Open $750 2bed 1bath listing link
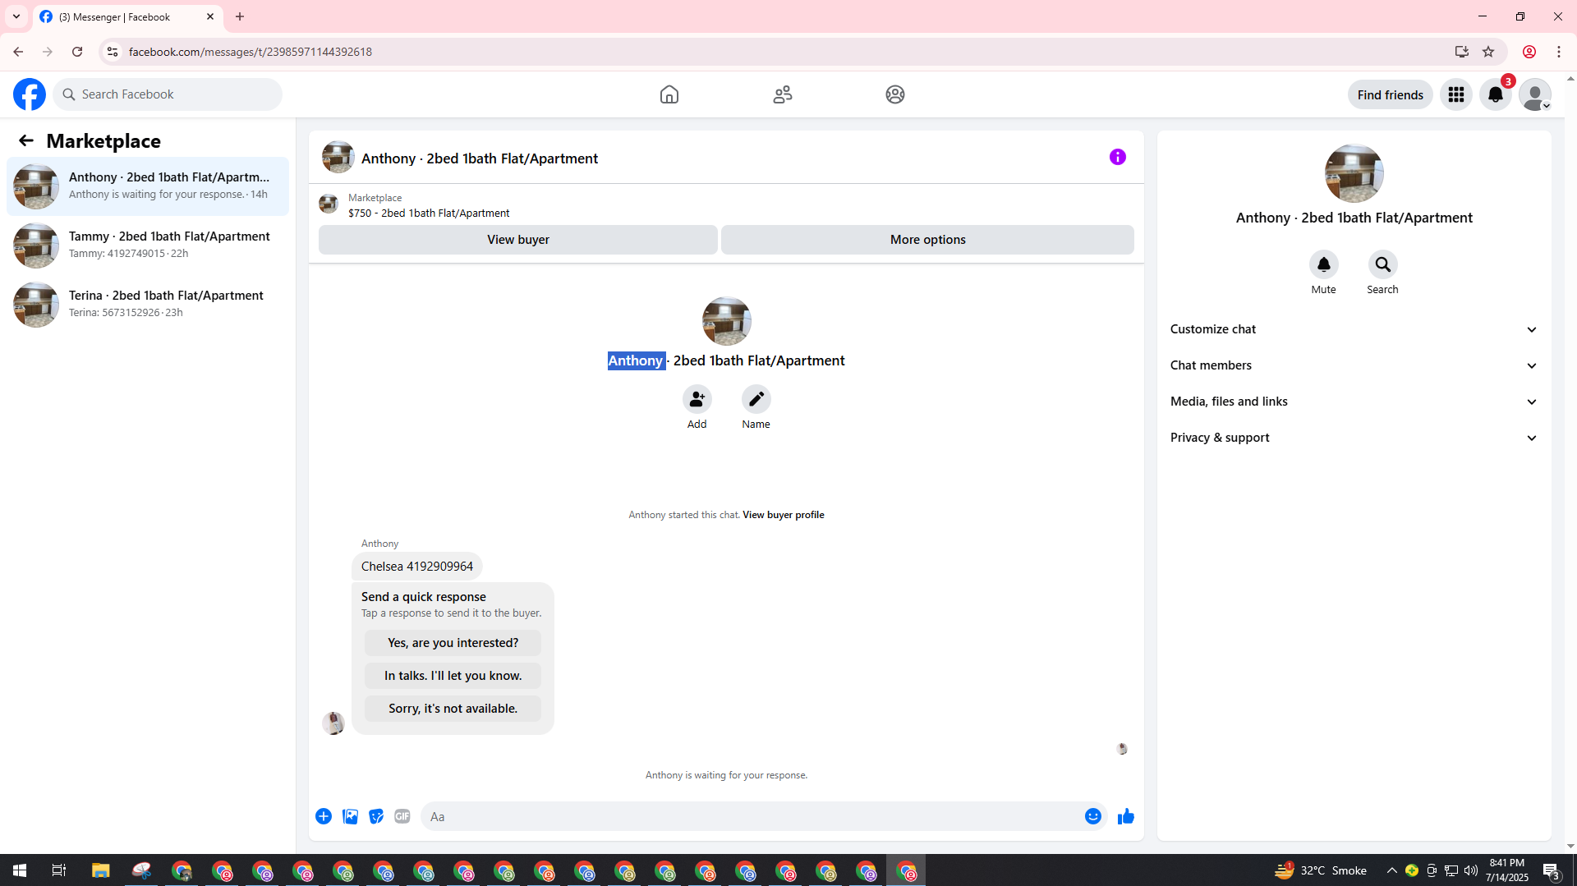 click(429, 213)
